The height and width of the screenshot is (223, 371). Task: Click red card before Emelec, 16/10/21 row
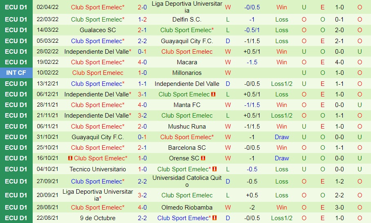pos(70,158)
